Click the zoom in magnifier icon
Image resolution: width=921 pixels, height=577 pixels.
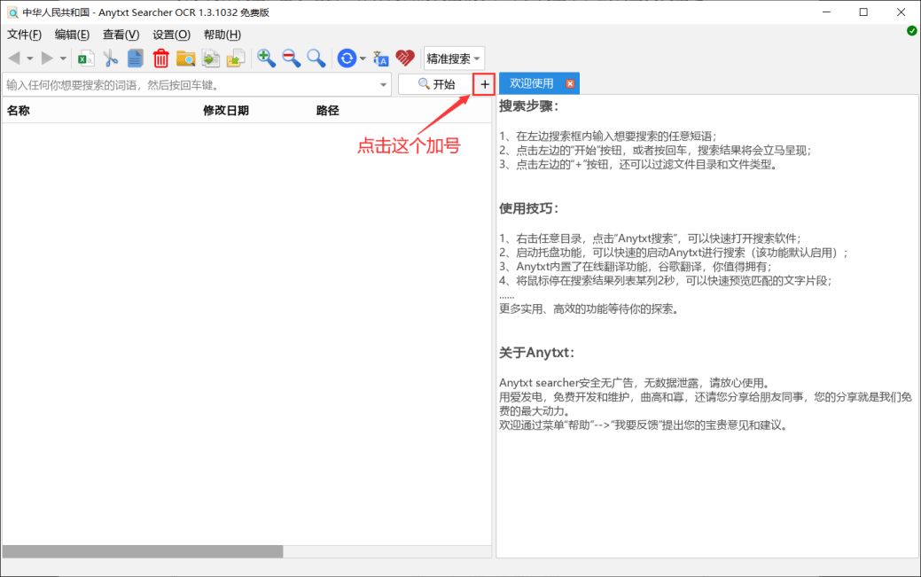[266, 58]
